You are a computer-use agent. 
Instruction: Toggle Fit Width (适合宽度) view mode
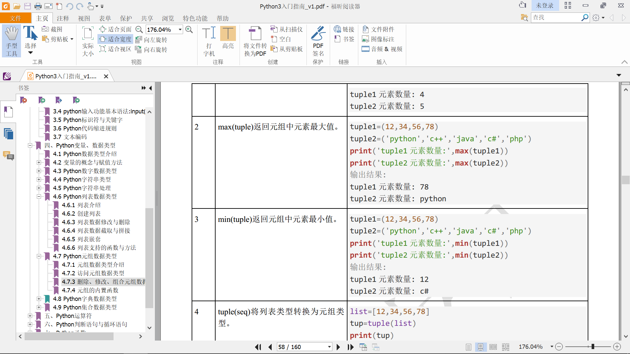(x=115, y=39)
